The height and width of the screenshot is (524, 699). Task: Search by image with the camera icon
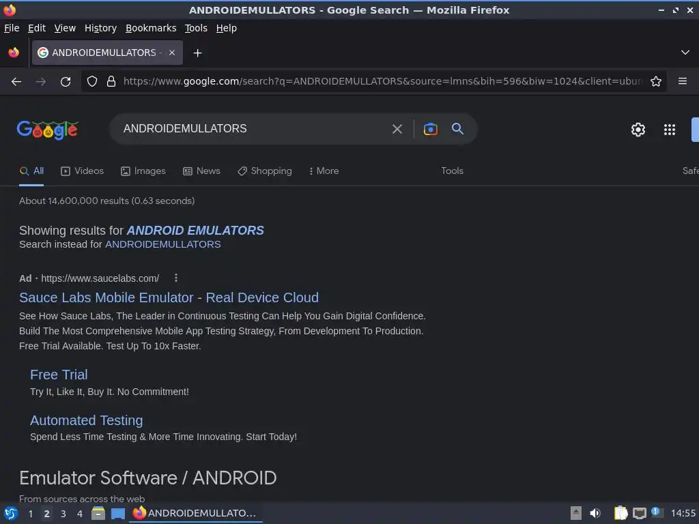(x=430, y=129)
